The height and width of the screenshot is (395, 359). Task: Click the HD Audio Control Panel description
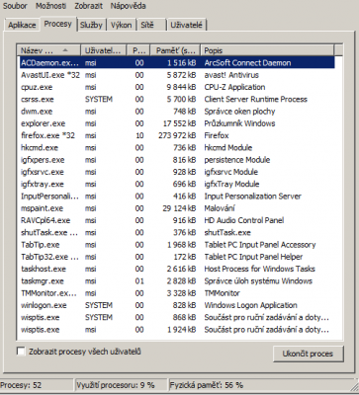click(x=244, y=220)
